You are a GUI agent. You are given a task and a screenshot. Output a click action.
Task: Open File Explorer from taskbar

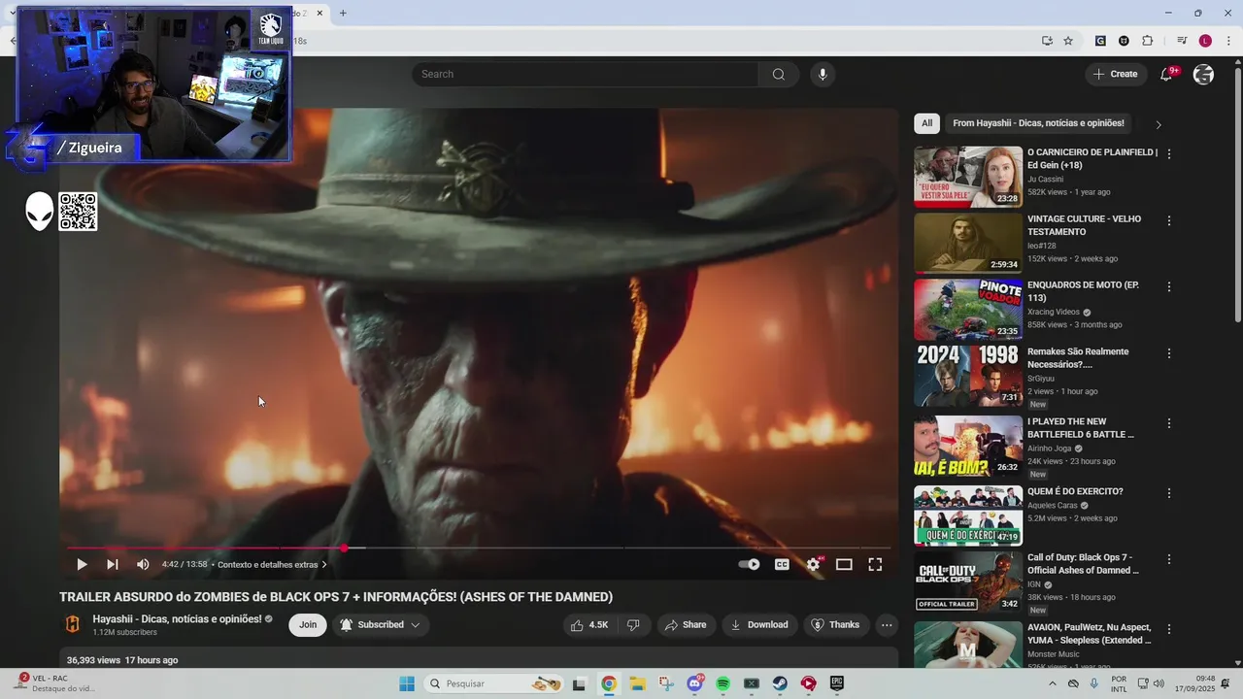(x=637, y=683)
